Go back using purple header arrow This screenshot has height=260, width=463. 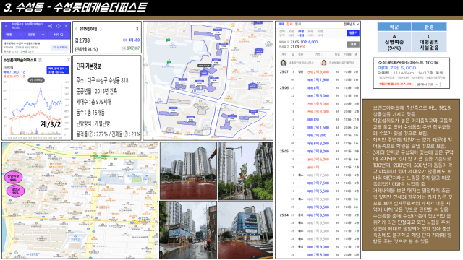click(7, 26)
